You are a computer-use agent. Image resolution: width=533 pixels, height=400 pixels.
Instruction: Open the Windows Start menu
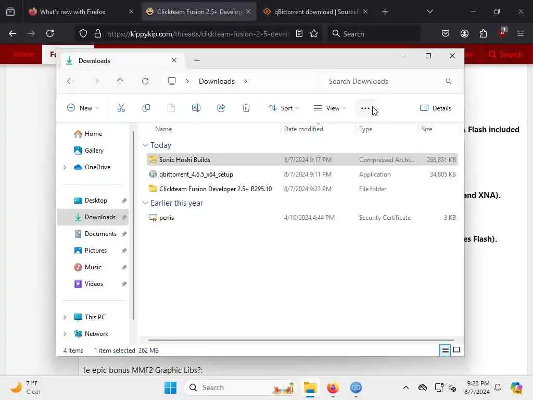170,387
